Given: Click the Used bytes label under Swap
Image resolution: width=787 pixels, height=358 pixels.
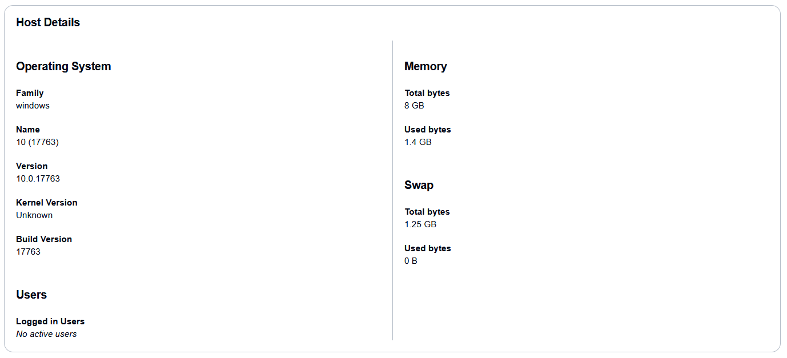Looking at the screenshot, I should [428, 248].
